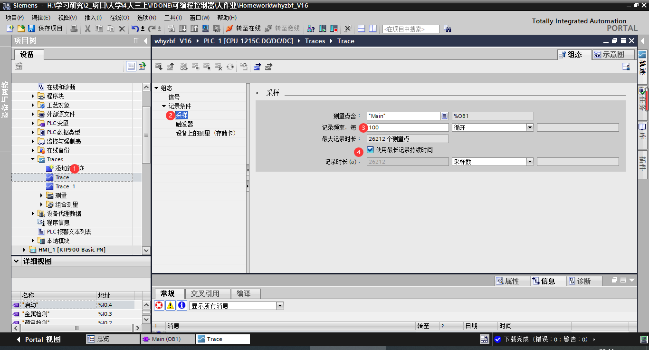Screen dimensions: 649x350
Task: Select 信号 in configuration tree
Action: 174,97
